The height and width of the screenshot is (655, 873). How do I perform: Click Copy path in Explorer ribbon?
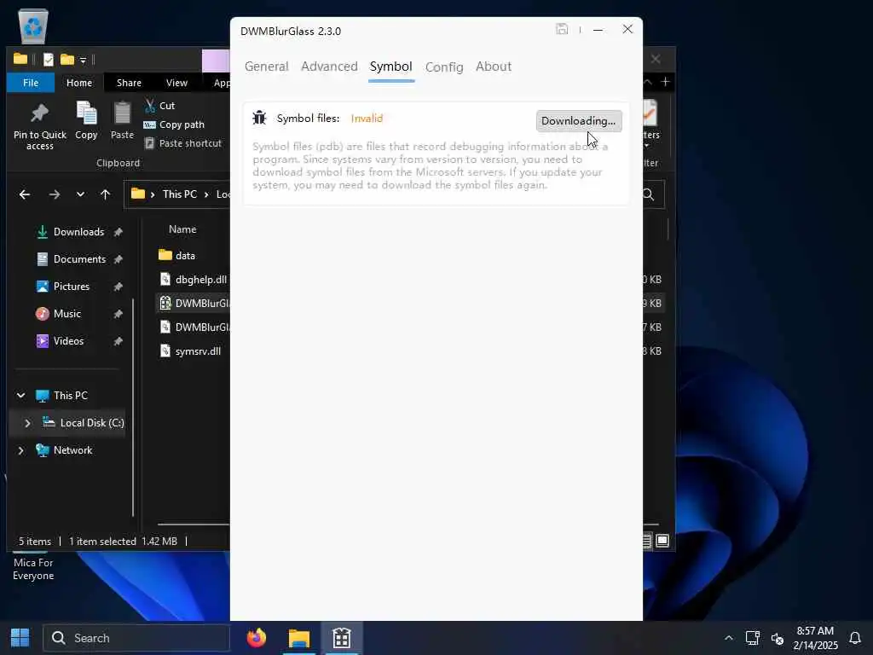pyautogui.click(x=174, y=125)
